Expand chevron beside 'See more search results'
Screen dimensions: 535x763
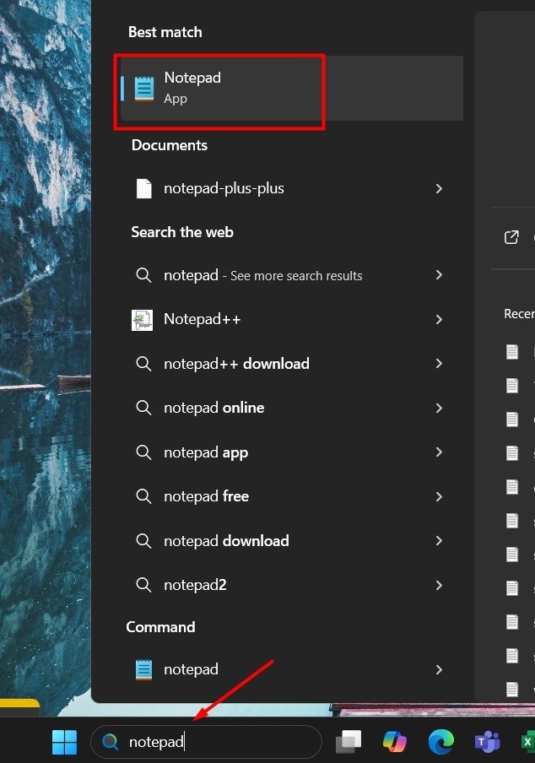click(439, 275)
